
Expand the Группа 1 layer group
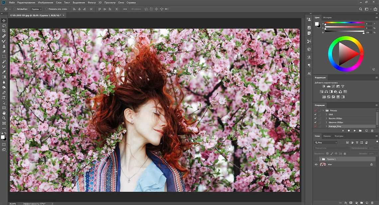(x=320, y=159)
